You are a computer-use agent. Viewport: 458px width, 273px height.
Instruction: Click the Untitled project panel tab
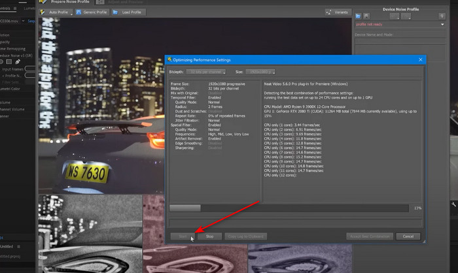(7, 246)
